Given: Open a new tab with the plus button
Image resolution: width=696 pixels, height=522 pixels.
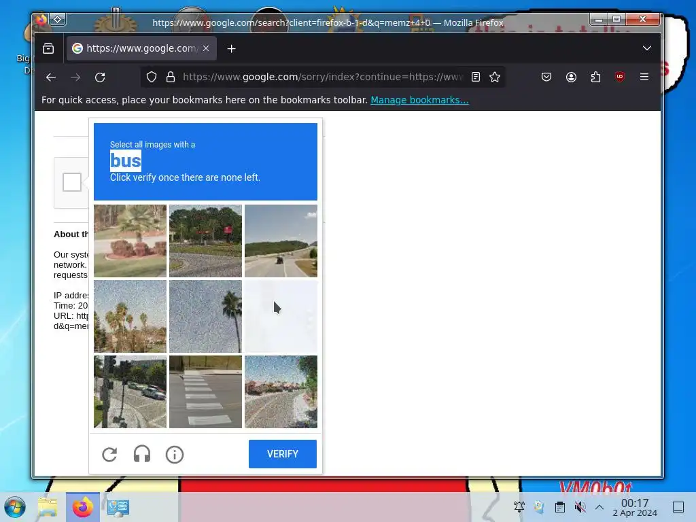Looking at the screenshot, I should 231,49.
